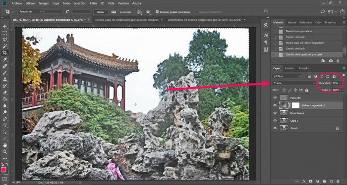Open Search icon in options bar

[x=323, y=11]
